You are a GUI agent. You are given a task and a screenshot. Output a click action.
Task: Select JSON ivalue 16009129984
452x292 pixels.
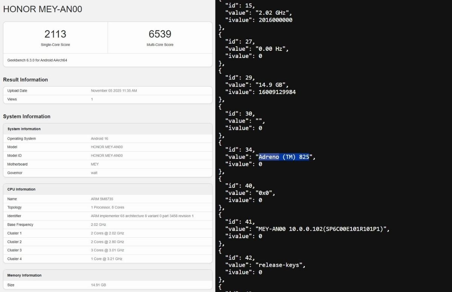point(277,92)
